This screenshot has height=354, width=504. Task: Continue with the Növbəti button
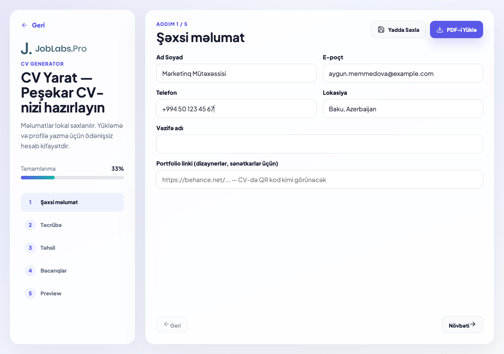[463, 324]
